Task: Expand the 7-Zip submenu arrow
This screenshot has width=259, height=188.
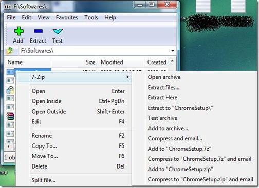Action: [x=127, y=77]
